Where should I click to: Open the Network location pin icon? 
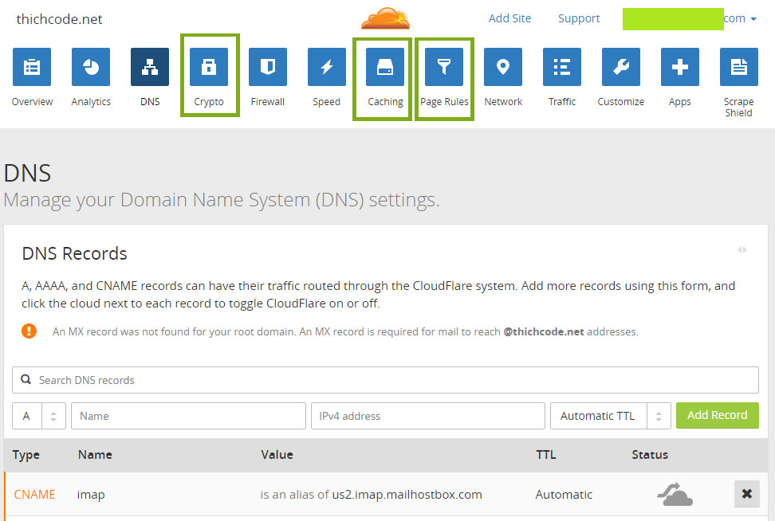[x=503, y=67]
